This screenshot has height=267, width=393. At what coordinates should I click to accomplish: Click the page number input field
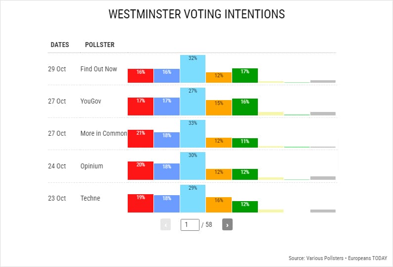click(190, 224)
